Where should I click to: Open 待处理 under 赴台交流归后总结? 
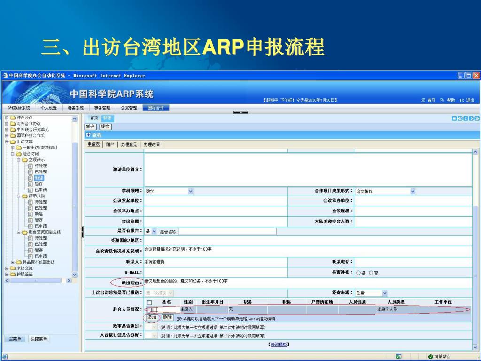click(40, 238)
